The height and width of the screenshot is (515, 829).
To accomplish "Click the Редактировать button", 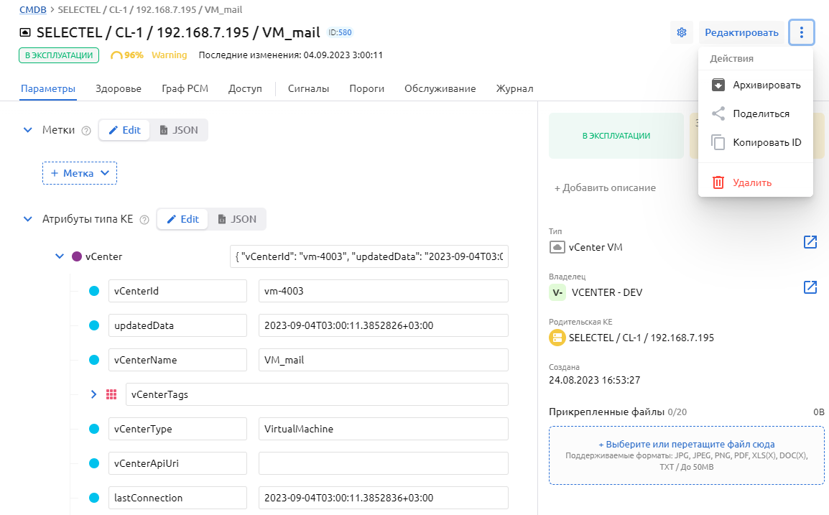I will (741, 32).
